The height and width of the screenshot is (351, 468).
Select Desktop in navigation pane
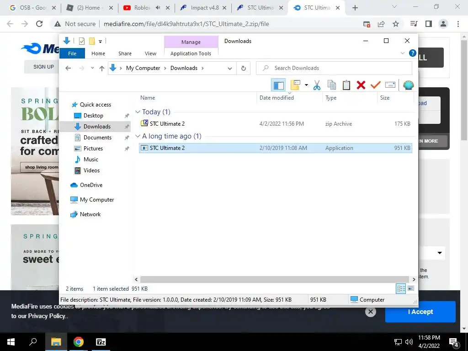[x=93, y=116]
